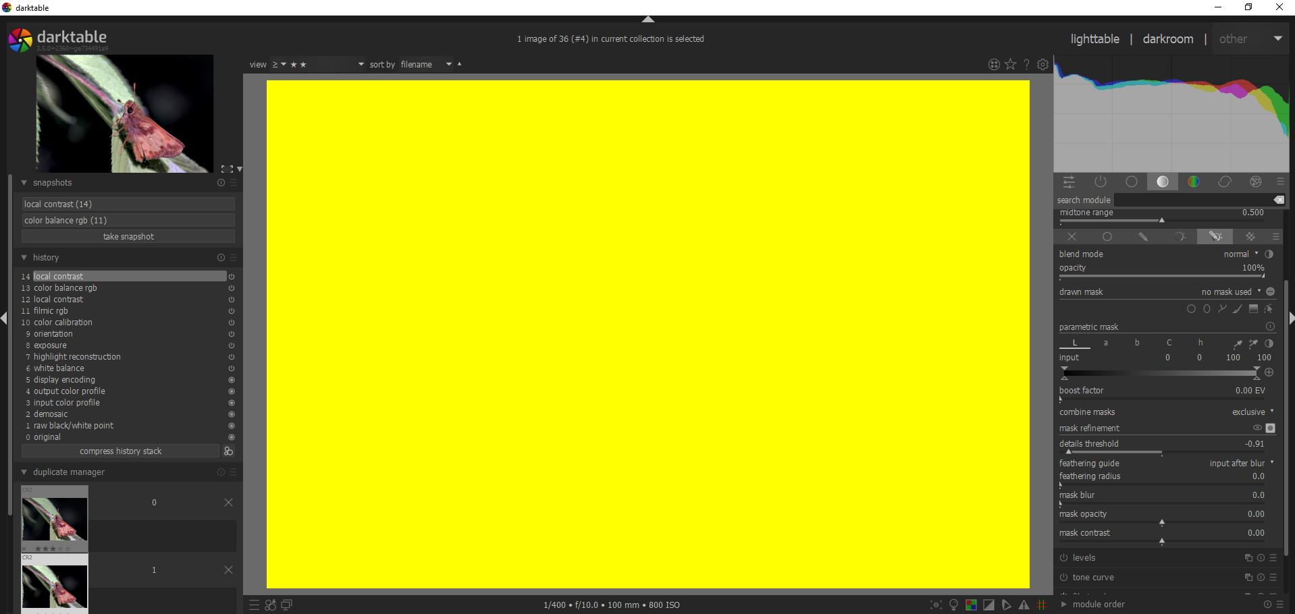Expand the module order panel

[x=1064, y=605]
